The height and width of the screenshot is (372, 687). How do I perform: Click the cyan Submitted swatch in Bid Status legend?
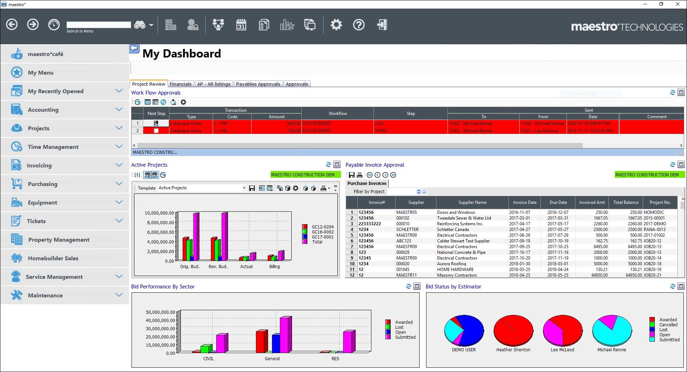[652, 340]
